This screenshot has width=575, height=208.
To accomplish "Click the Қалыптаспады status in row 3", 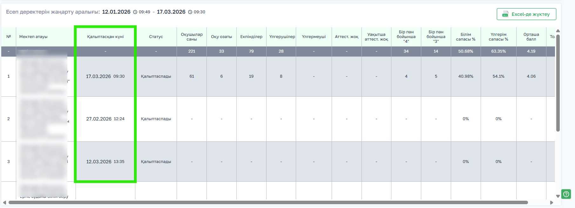I will tap(156, 162).
